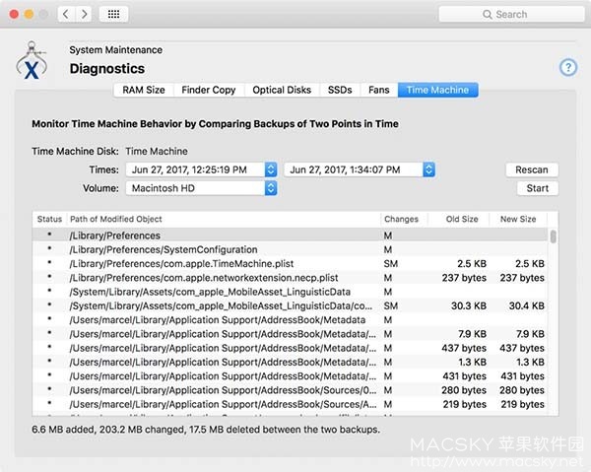This screenshot has height=472, width=591.
Task: Open second Times dropdown Jun 27 1:34:07 PM
Action: click(360, 169)
